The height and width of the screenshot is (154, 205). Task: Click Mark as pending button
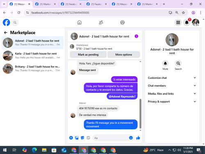88,55
